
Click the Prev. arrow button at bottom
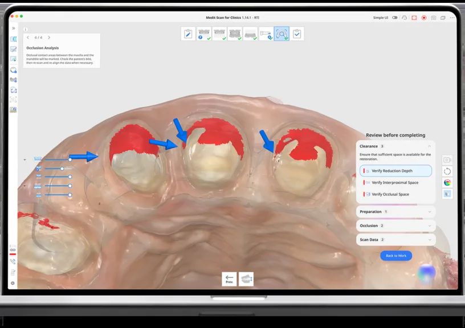point(229,279)
